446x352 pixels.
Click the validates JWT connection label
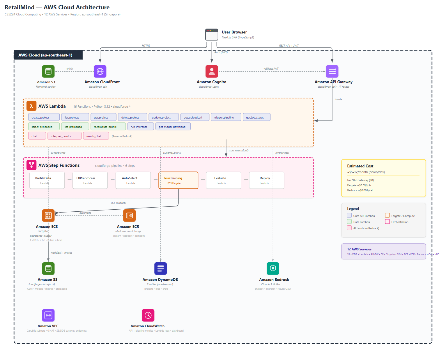(271, 69)
